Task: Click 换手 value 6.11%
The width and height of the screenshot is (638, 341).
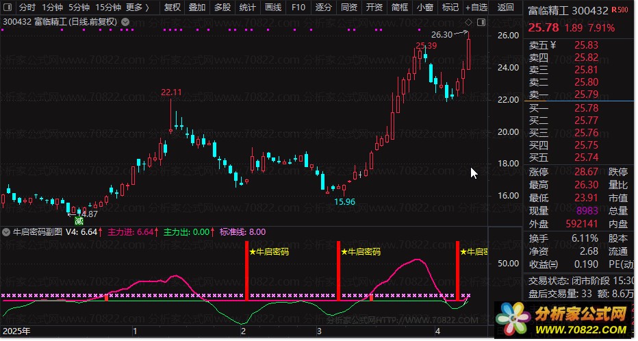Action: [585, 238]
